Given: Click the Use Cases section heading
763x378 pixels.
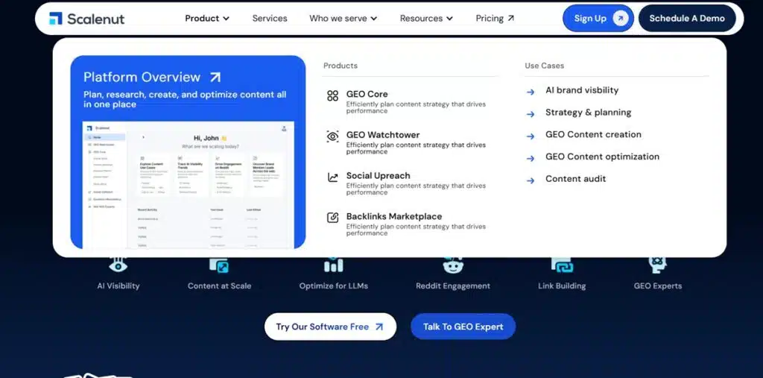Looking at the screenshot, I should (x=545, y=66).
